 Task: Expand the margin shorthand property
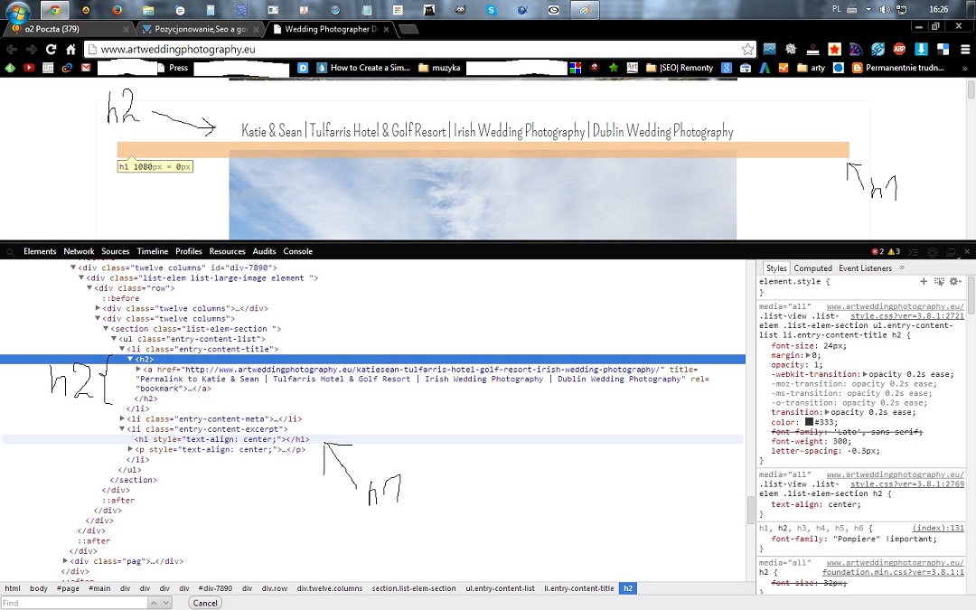pos(809,355)
